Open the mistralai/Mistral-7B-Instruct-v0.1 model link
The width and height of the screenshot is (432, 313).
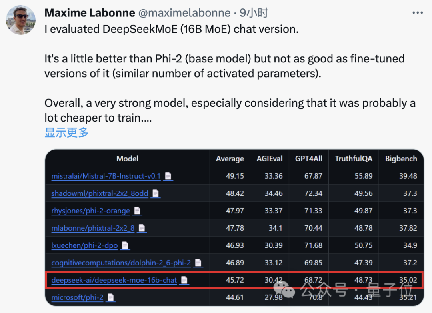tap(106, 176)
